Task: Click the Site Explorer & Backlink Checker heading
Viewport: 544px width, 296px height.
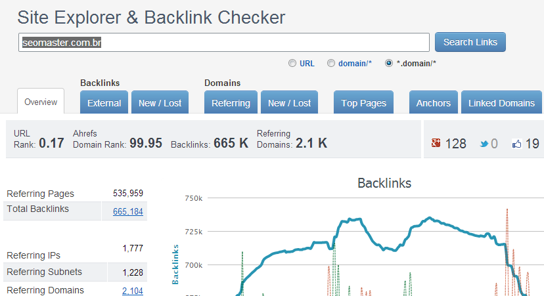Action: 151,17
